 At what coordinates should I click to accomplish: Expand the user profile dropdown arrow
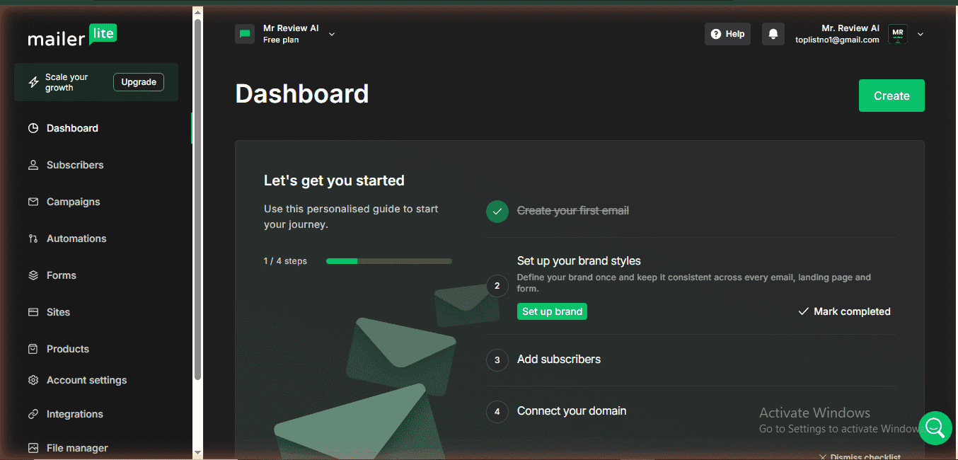pyautogui.click(x=921, y=34)
